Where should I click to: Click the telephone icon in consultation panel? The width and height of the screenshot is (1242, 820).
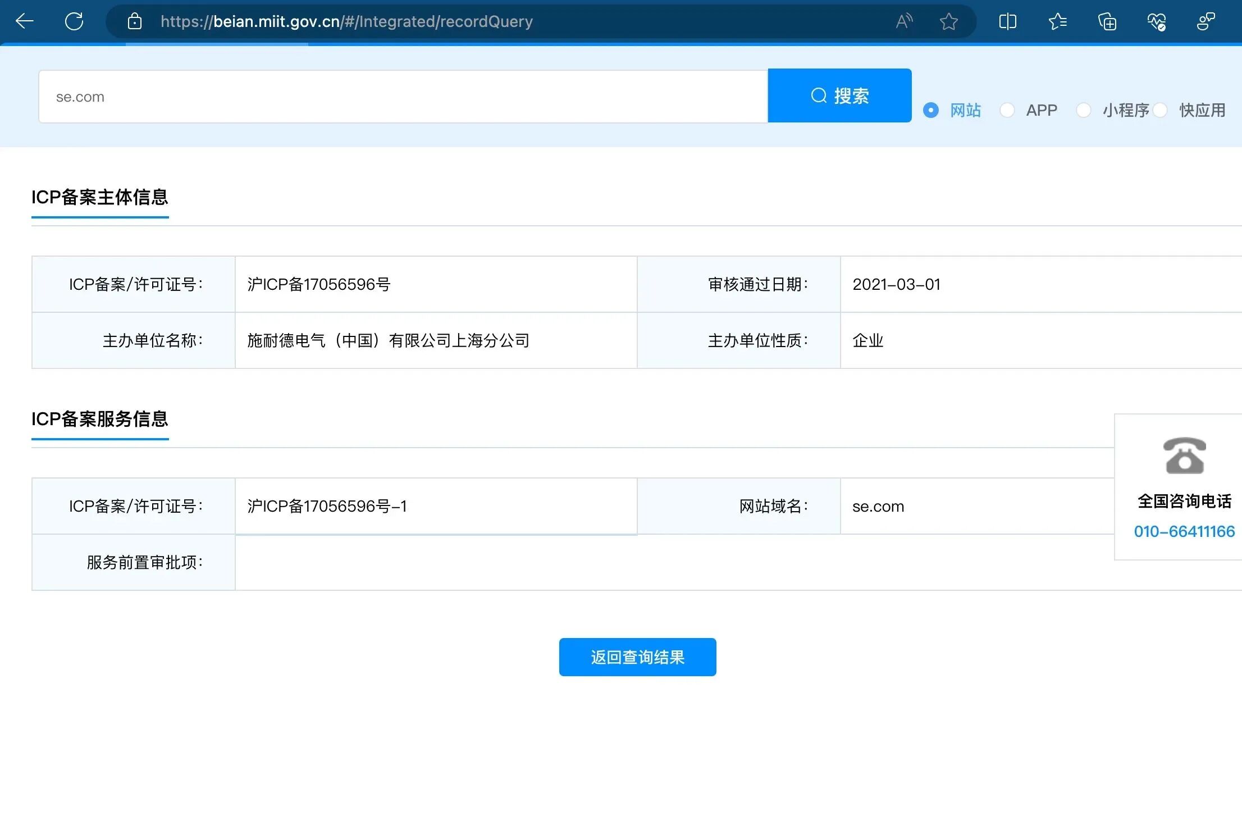click(x=1184, y=455)
